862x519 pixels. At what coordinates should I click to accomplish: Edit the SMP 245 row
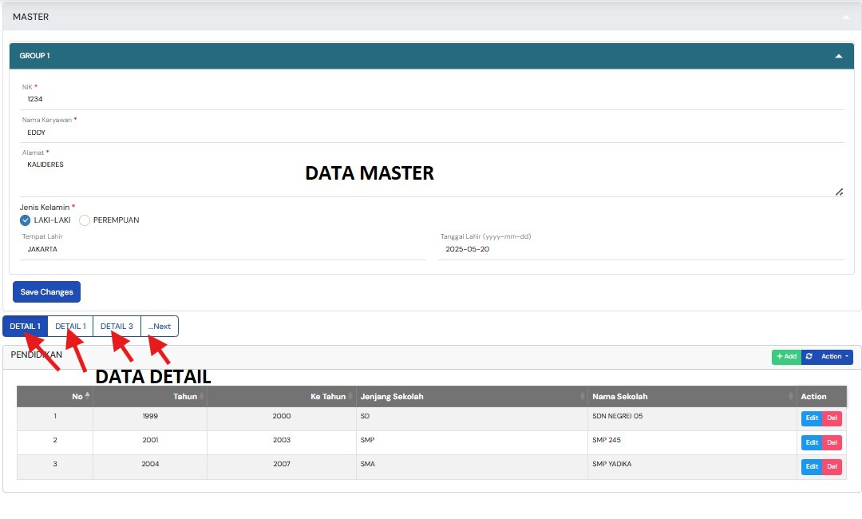(812, 442)
